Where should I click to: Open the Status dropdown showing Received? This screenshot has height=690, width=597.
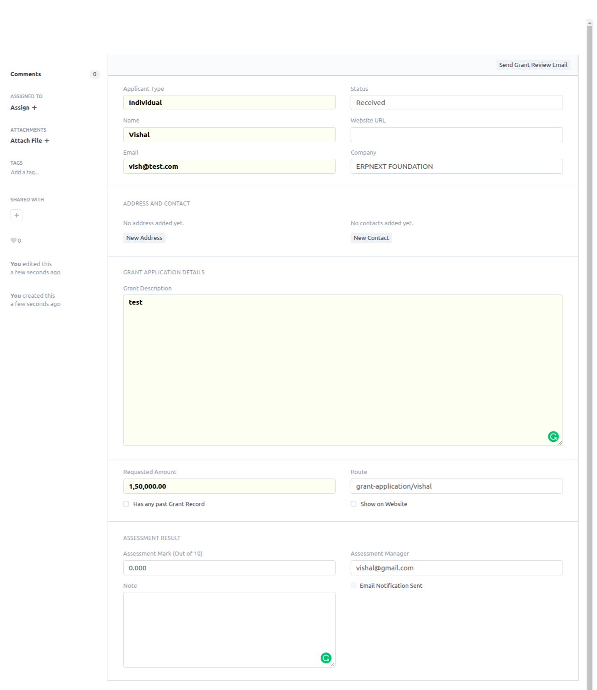click(456, 103)
